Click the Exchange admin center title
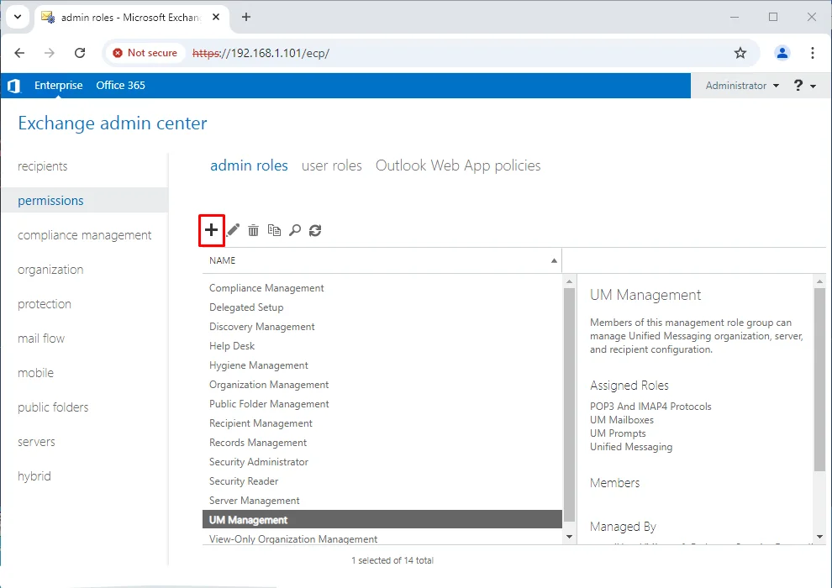 click(113, 123)
